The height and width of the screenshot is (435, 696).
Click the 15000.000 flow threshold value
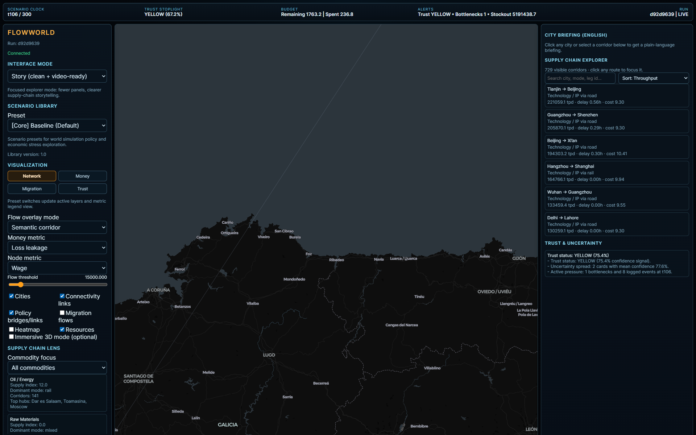(x=96, y=277)
